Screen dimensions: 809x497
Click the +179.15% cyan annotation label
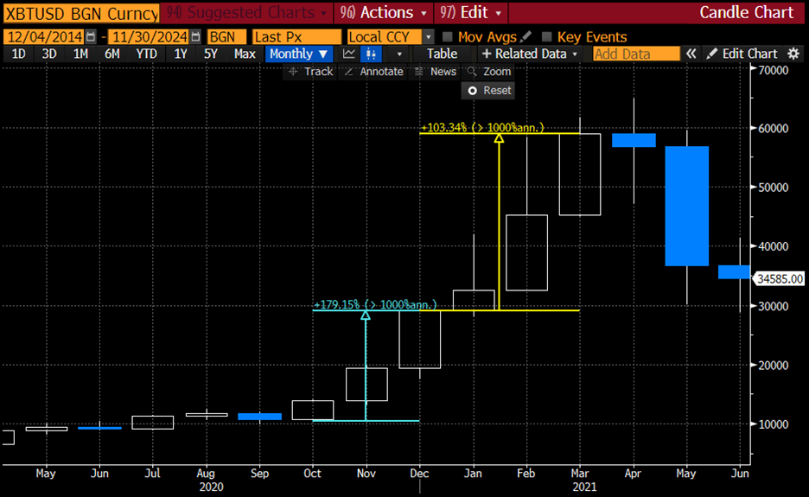(375, 304)
